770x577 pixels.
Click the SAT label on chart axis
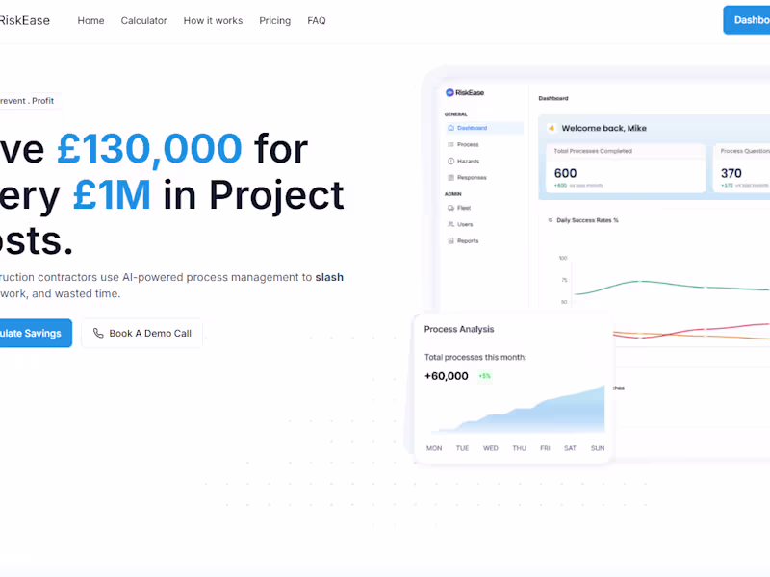click(x=570, y=448)
